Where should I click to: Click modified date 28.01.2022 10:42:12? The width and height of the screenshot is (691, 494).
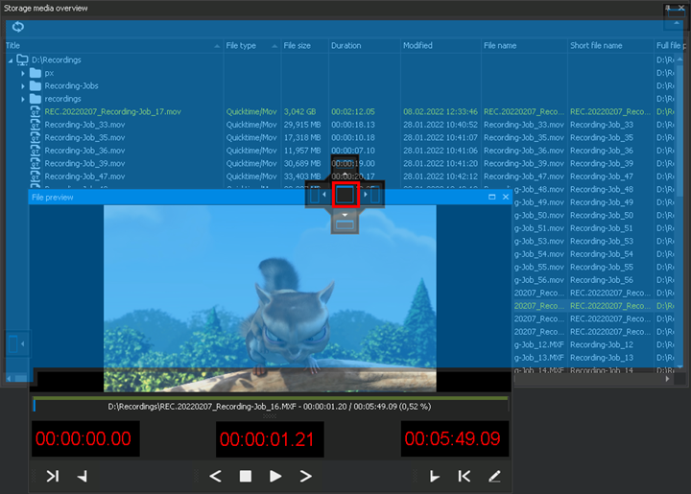click(441, 176)
